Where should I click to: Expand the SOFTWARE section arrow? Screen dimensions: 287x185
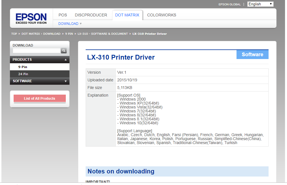click(x=66, y=81)
